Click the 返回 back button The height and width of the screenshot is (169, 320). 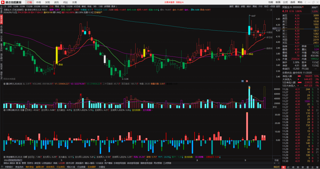pyautogui.click(x=278, y=6)
